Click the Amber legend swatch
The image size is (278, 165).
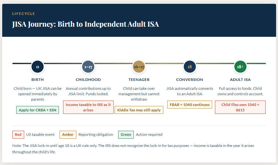[x=68, y=135]
